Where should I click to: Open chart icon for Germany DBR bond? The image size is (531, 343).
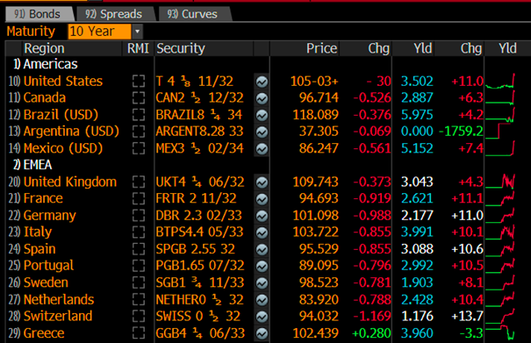[262, 216]
